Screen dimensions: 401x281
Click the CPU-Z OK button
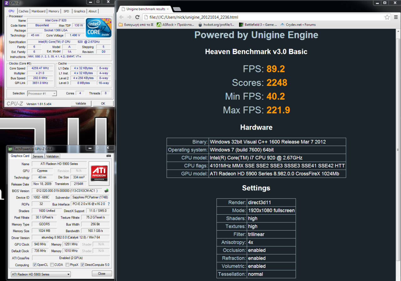click(x=103, y=103)
